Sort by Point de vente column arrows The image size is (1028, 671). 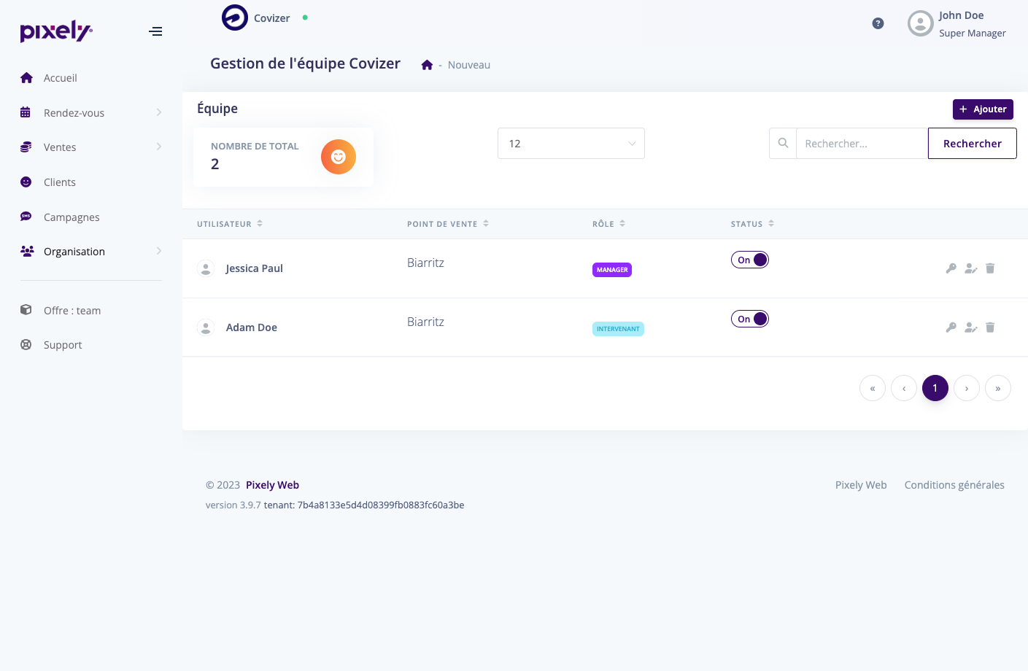click(x=486, y=224)
